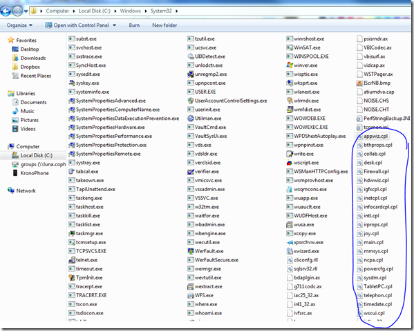Select the NOISE.CHS file

(373, 101)
